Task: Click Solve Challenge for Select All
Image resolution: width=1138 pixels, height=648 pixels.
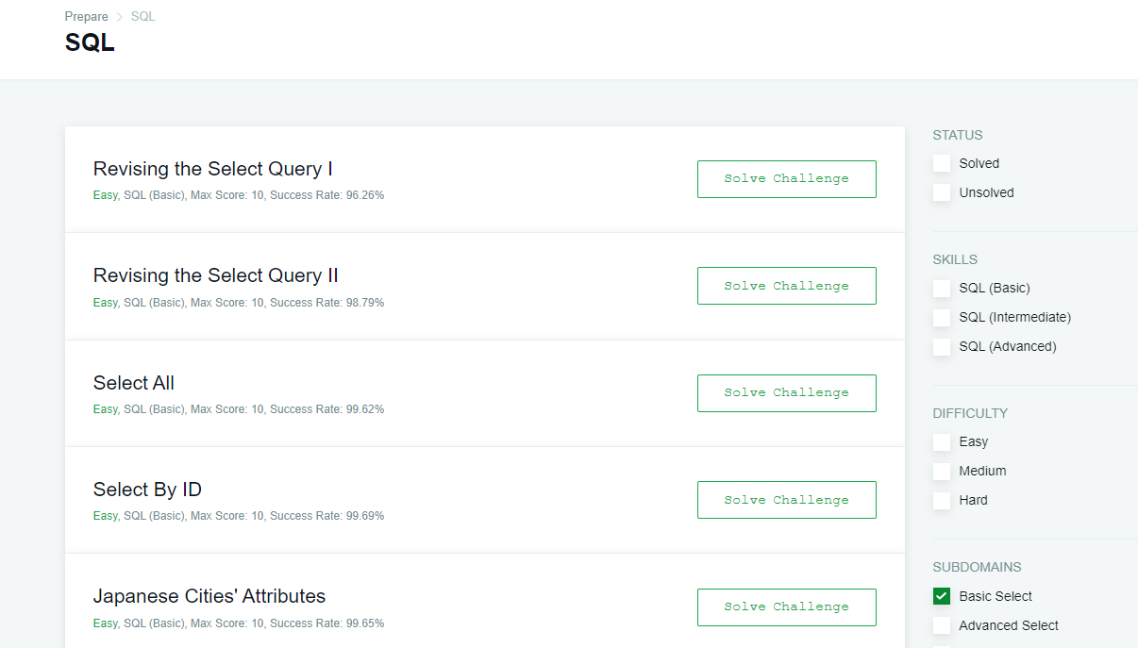Action: (786, 393)
